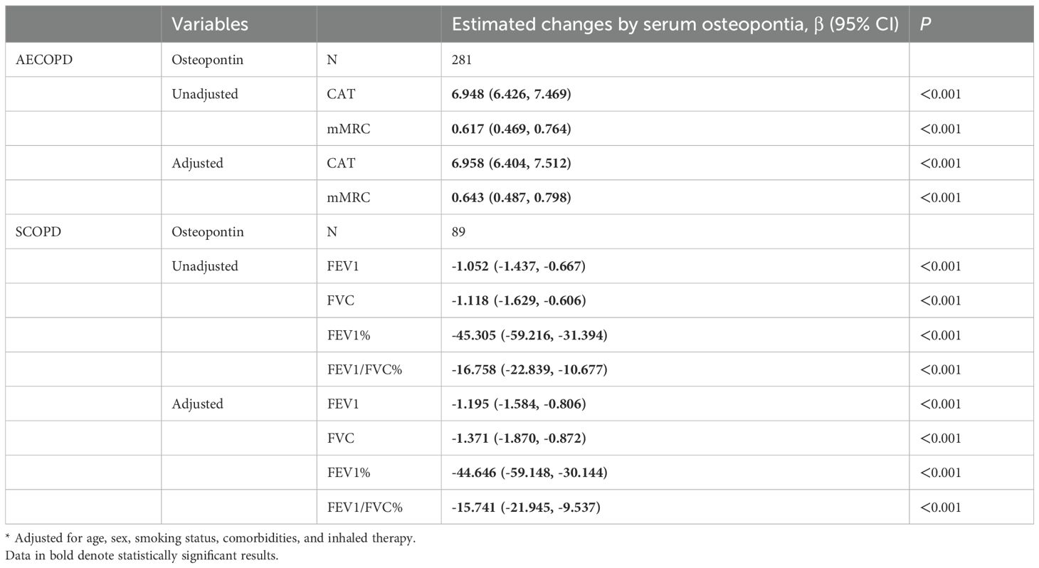Select the value -1.195 (-1.584, -0.806)
This screenshot has height=568, width=1039.
point(518,404)
